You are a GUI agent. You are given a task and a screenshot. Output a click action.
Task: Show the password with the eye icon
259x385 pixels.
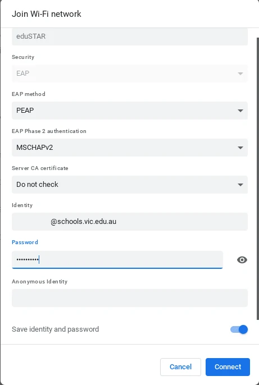pyautogui.click(x=242, y=260)
